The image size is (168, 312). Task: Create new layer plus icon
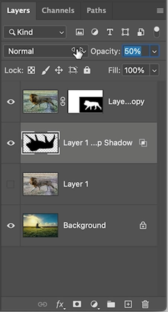[x=128, y=304]
